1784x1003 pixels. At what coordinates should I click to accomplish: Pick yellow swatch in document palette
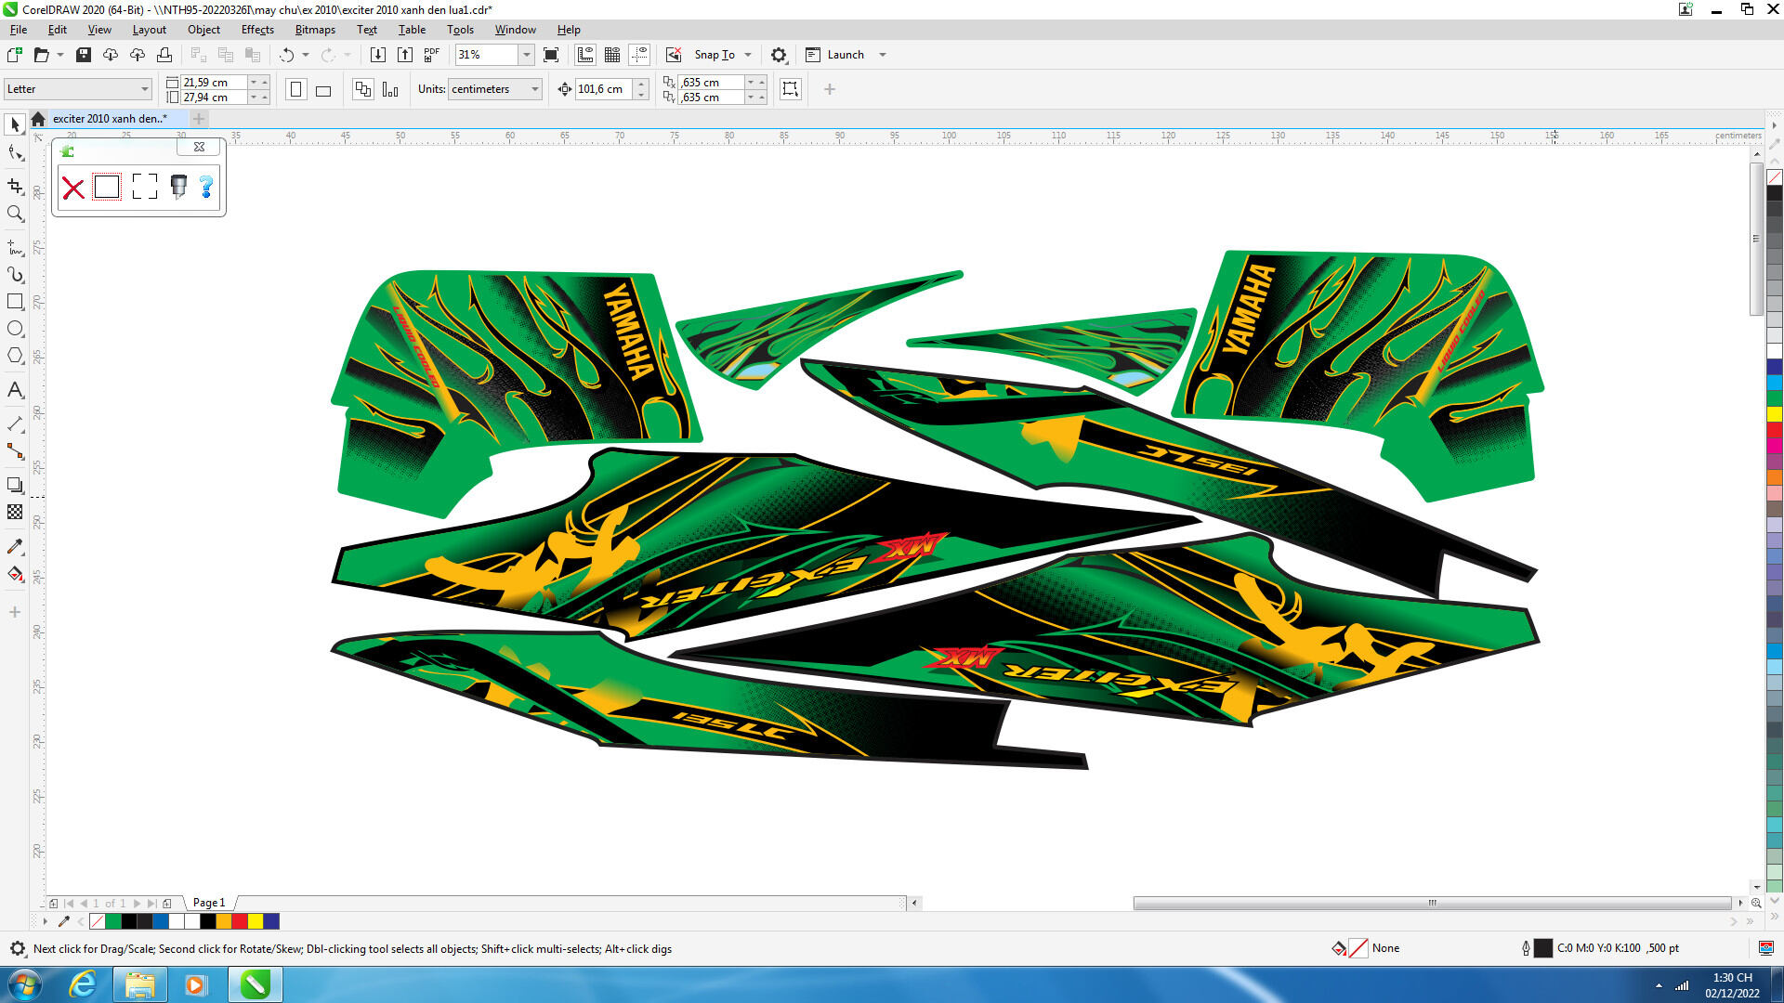pyautogui.click(x=256, y=921)
